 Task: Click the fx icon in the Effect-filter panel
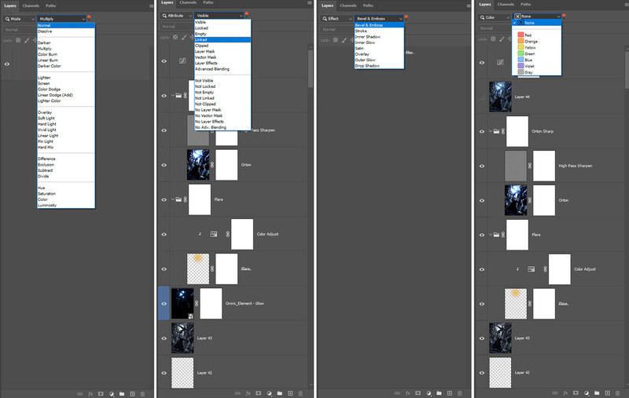click(x=408, y=393)
